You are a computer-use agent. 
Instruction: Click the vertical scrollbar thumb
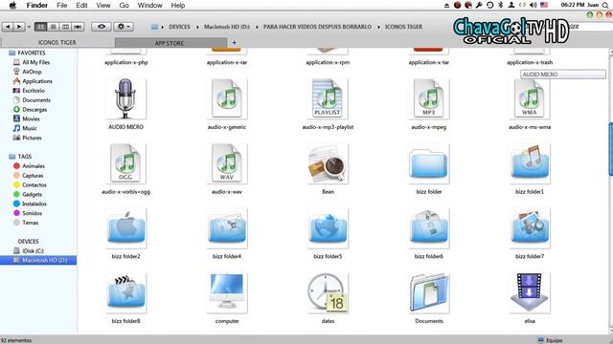(x=611, y=149)
